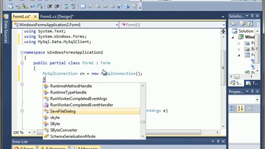The width and height of the screenshot is (265, 149).
Task: Click the editor horizontal scroll right arrow
Action: [x=217, y=132]
